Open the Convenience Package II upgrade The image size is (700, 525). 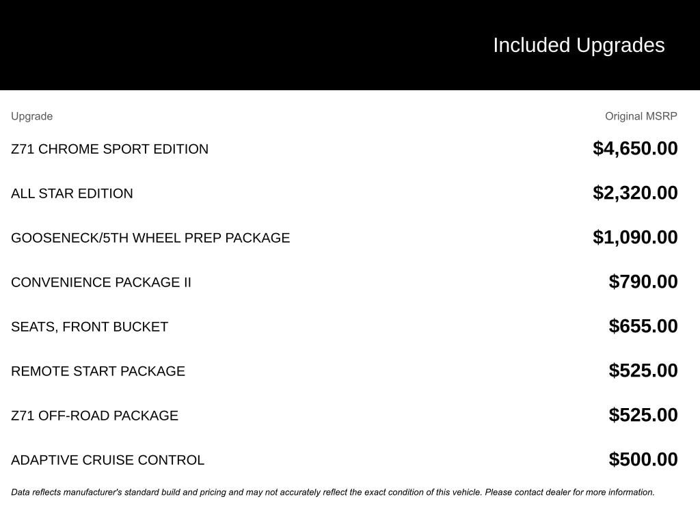click(x=101, y=282)
